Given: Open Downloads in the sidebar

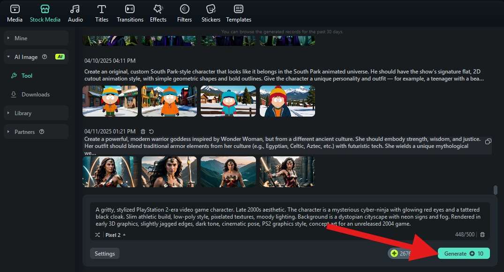Looking at the screenshot, I should click(x=35, y=95).
